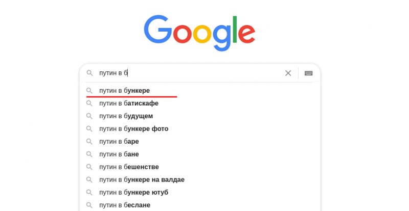Select the suggestion путин в батискафе

click(200, 103)
